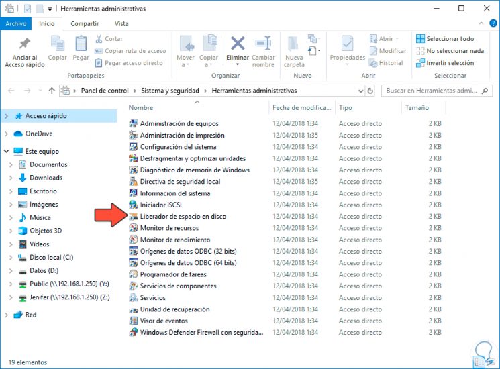500x369 pixels.
Task: Collapse the ribbon with the chevron
Action: pyautogui.click(x=481, y=24)
